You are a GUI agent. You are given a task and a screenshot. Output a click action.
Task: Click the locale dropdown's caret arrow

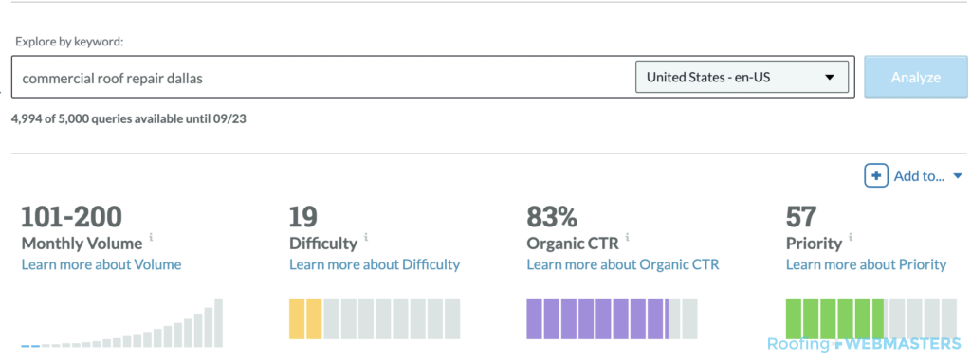829,78
